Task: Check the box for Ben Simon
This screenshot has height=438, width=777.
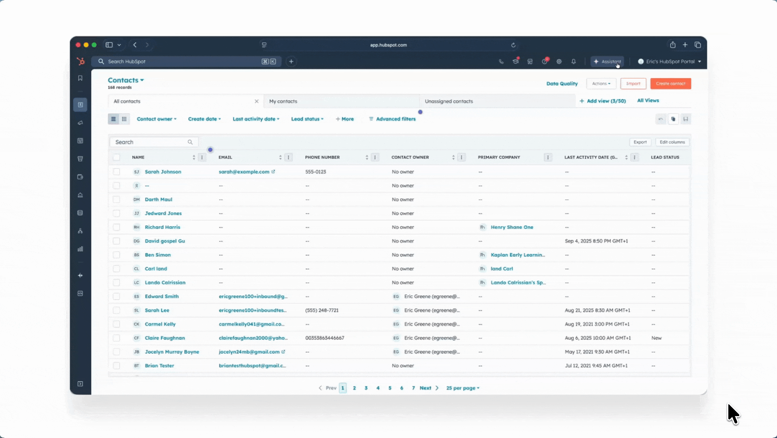Action: pyautogui.click(x=116, y=255)
